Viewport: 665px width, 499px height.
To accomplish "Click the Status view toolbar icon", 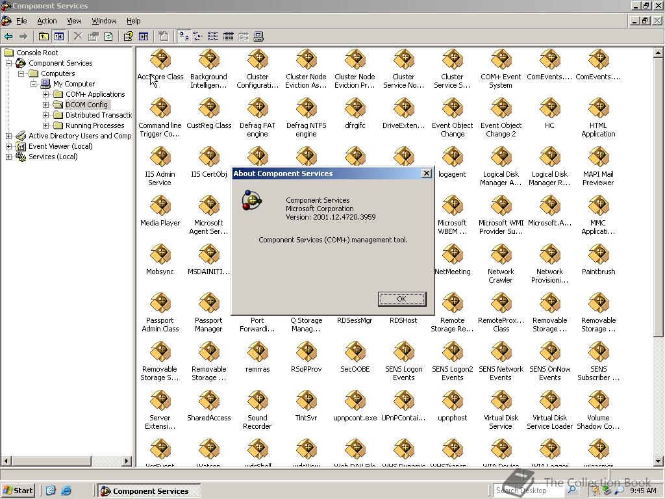I will pos(244,36).
